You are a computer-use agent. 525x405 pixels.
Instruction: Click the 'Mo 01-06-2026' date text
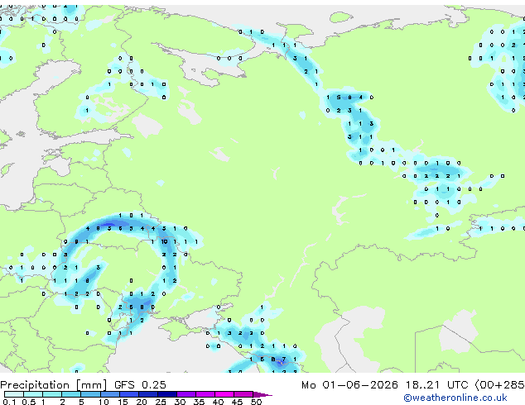click(x=350, y=385)
